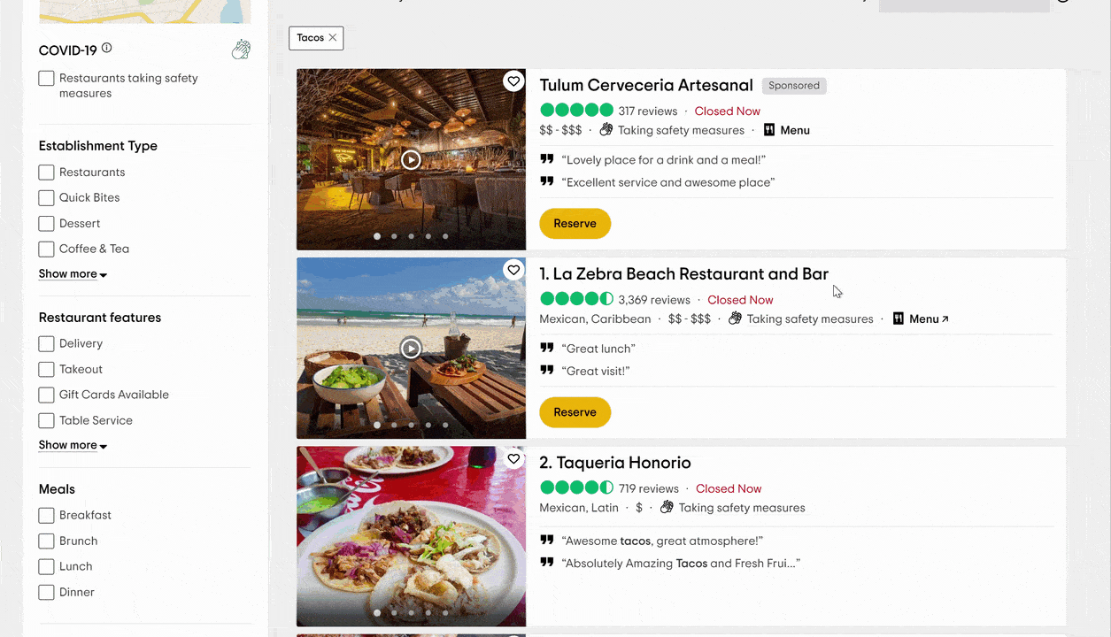Select the Gift Cards Available checkbox
The height and width of the screenshot is (637, 1111).
[46, 395]
